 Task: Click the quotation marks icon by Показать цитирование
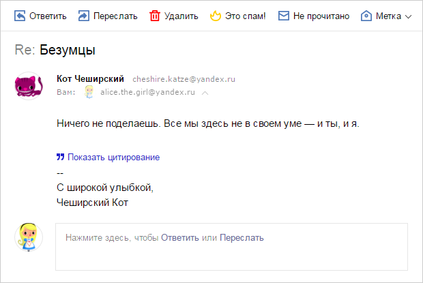(61, 157)
